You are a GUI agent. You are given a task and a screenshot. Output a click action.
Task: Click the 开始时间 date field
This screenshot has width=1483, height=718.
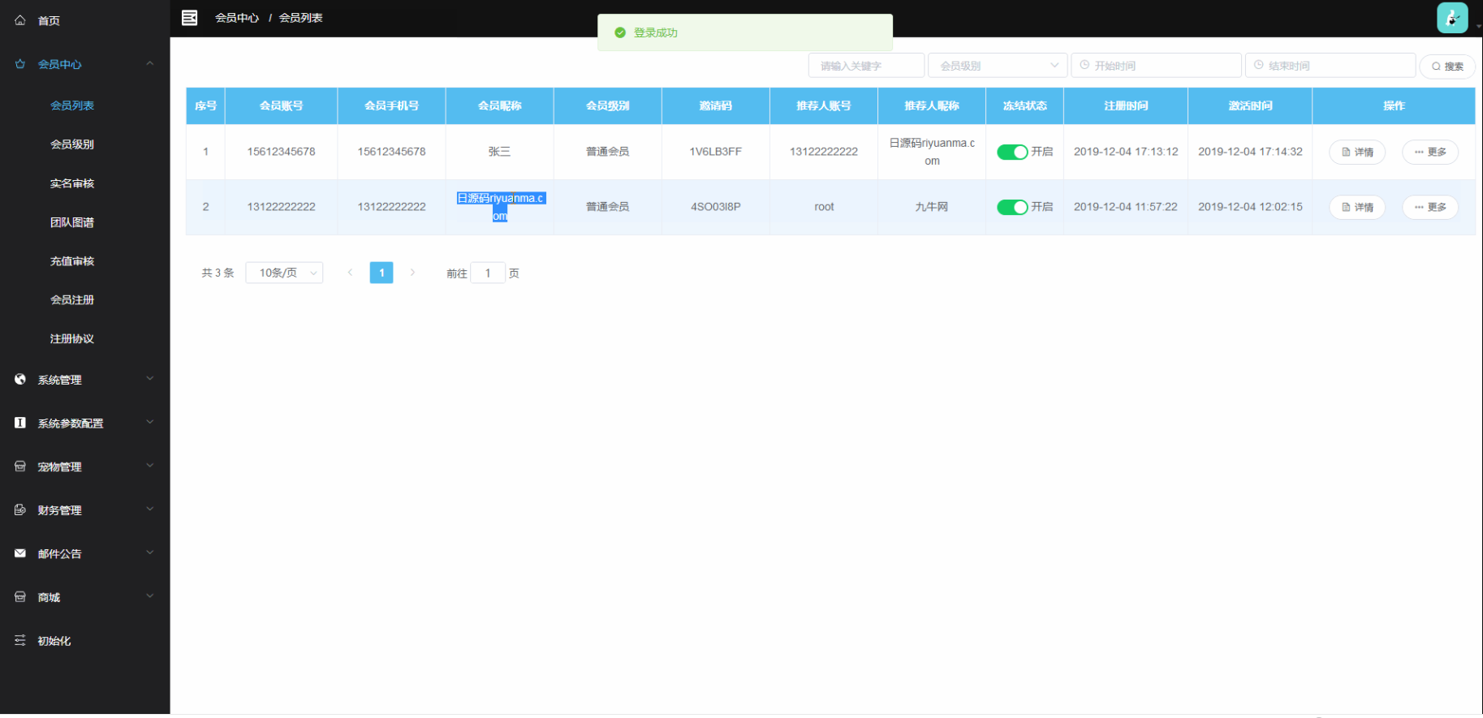[1156, 65]
